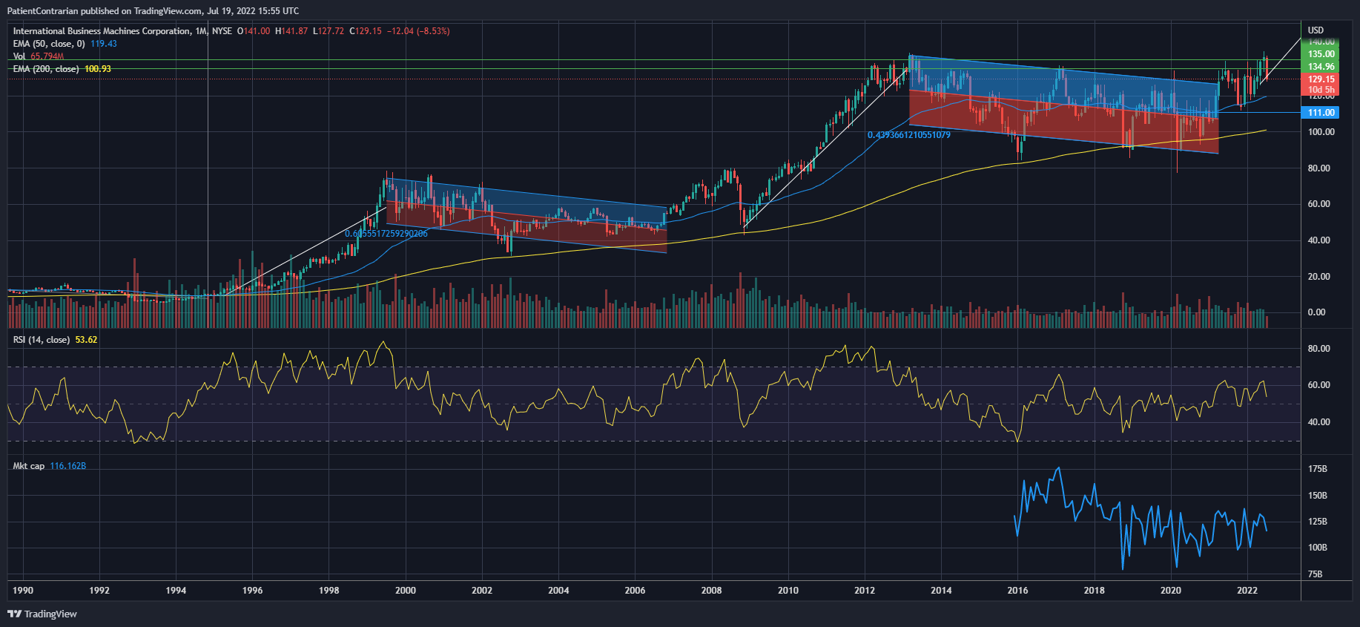The height and width of the screenshot is (627, 1360).
Task: Click the 2012 label on the time axis
Action: pos(865,591)
